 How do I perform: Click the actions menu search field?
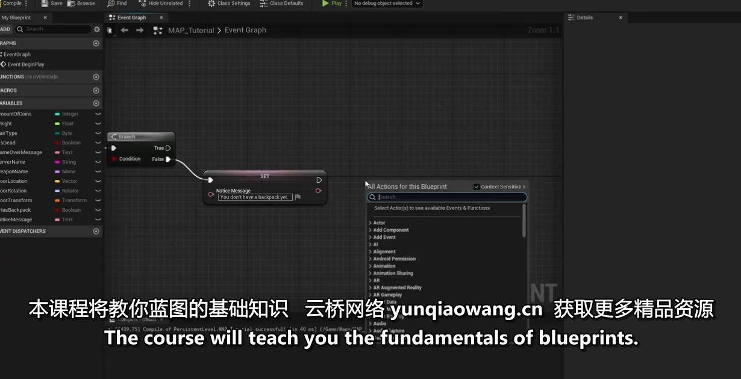click(447, 197)
